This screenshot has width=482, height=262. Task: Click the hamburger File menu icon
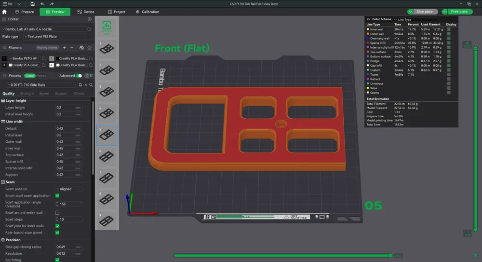(x=5, y=4)
